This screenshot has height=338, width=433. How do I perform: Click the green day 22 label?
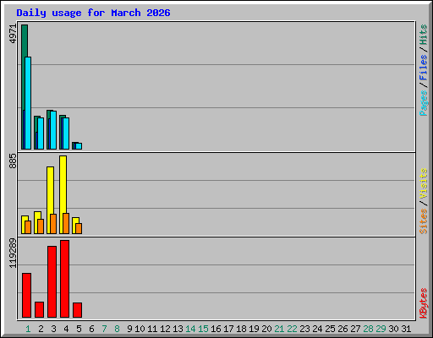(292, 329)
